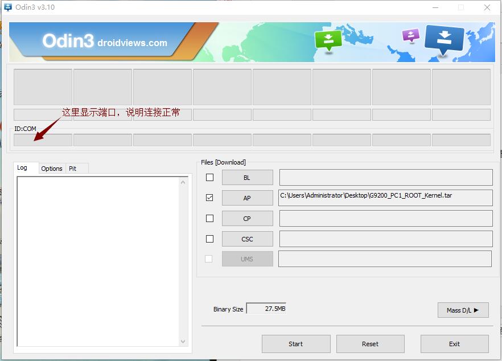The width and height of the screenshot is (502, 361).
Task: Click the log scrollbar up arrow
Action: coord(183,182)
